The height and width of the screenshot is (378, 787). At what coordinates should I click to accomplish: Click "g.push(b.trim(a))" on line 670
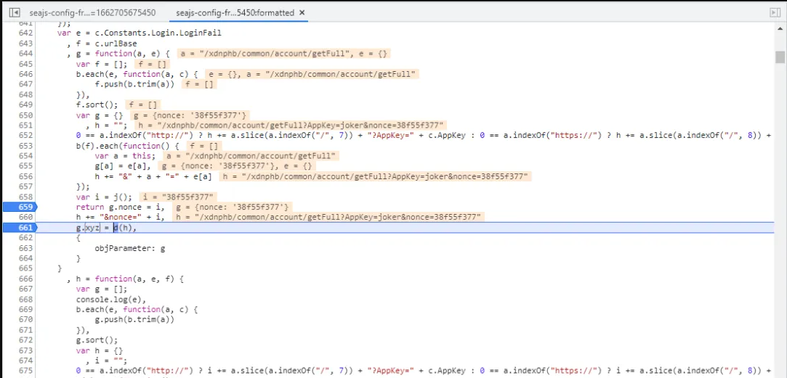[134, 320]
